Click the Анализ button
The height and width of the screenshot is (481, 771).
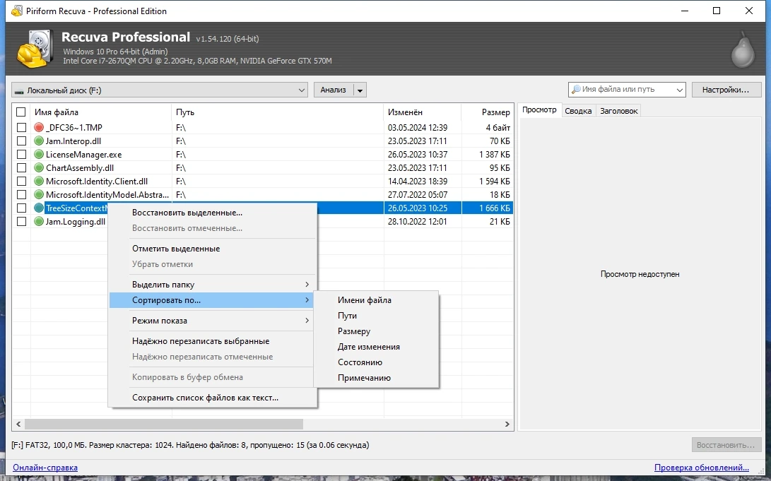(x=334, y=90)
